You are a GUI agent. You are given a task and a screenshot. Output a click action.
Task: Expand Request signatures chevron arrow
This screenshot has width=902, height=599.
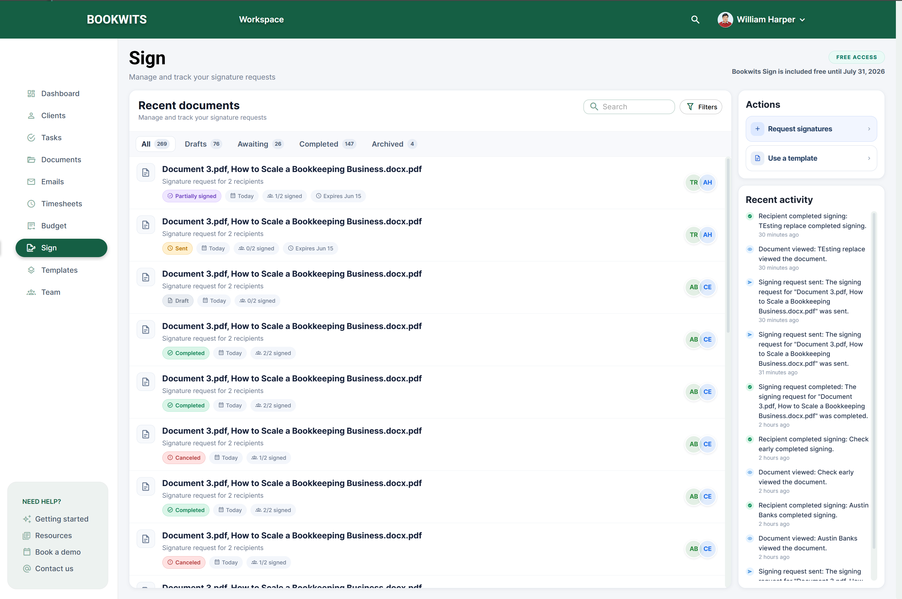click(x=869, y=129)
